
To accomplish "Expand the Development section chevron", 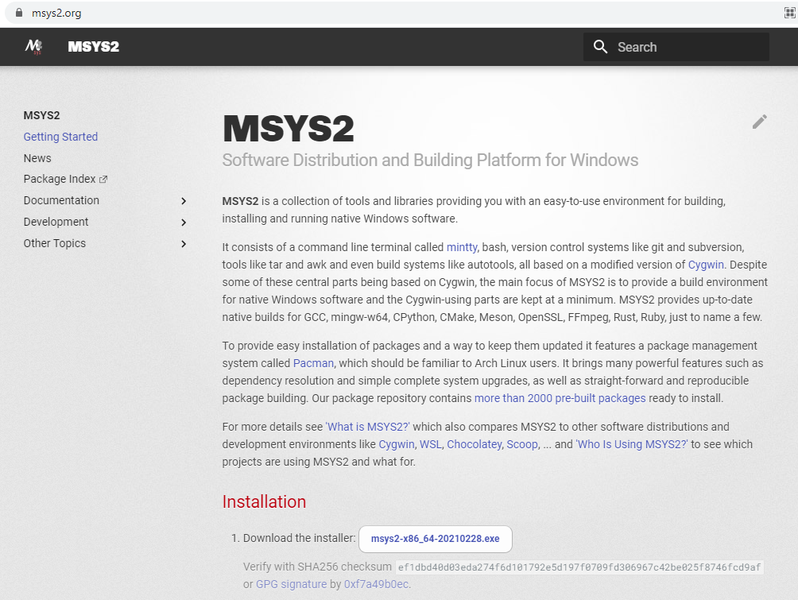I will [x=184, y=223].
